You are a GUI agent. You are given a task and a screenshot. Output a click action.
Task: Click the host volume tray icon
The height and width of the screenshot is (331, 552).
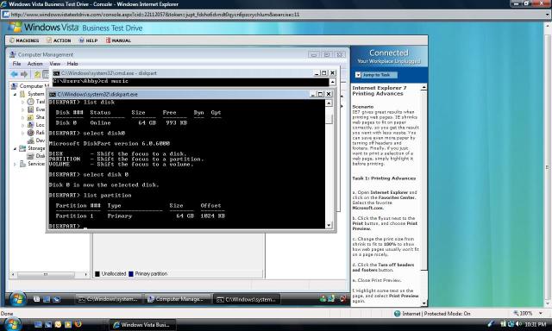point(518,324)
